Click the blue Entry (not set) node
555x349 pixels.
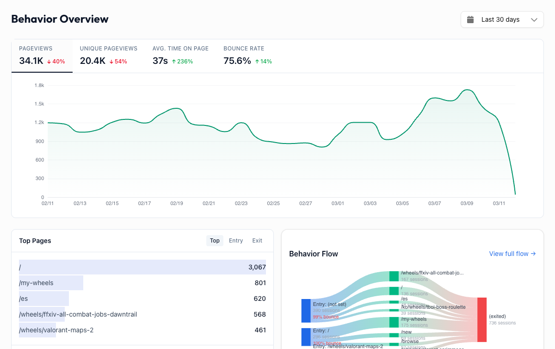306,311
